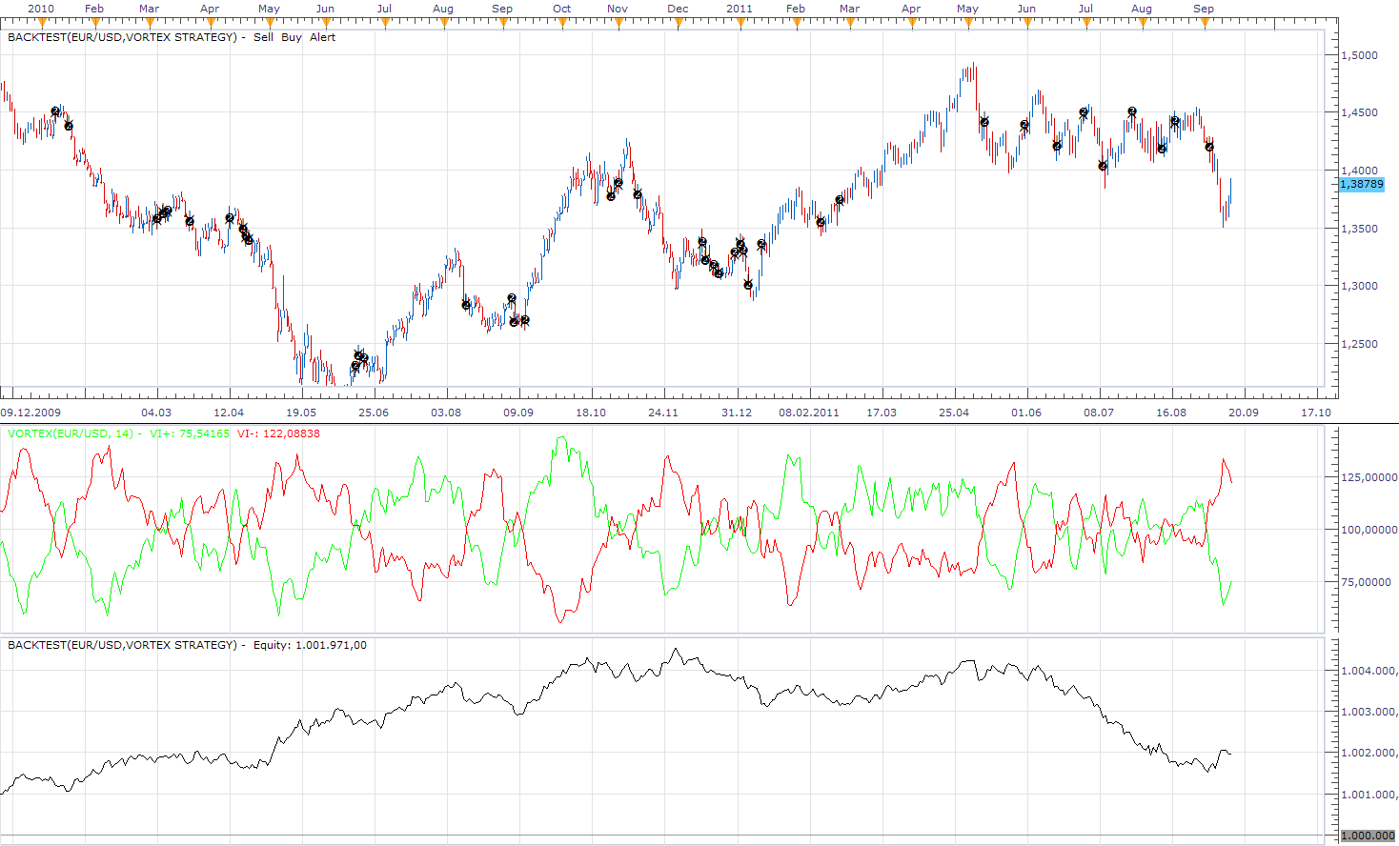The image size is (1399, 846).
Task: Select the orange triangle marker below Oct
Action: coord(562,23)
